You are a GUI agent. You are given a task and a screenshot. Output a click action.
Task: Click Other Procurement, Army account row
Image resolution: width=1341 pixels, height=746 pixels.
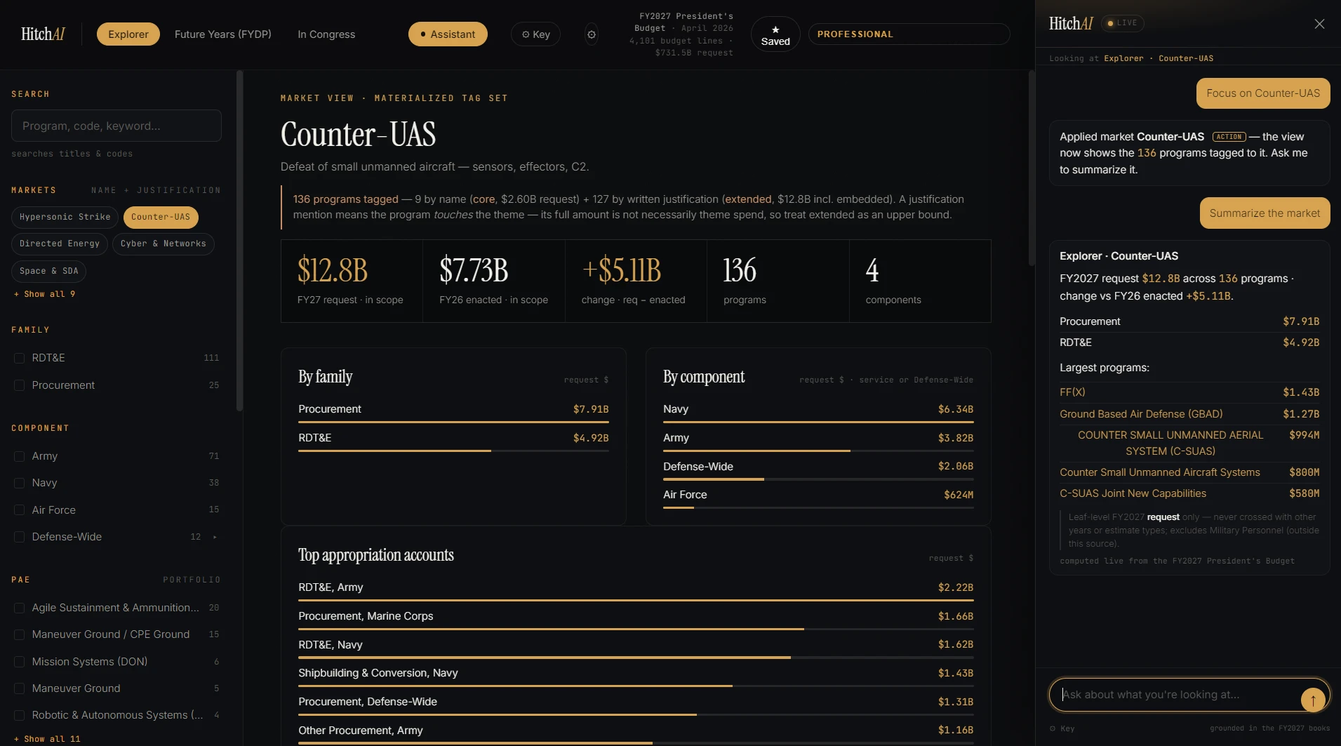tap(636, 734)
